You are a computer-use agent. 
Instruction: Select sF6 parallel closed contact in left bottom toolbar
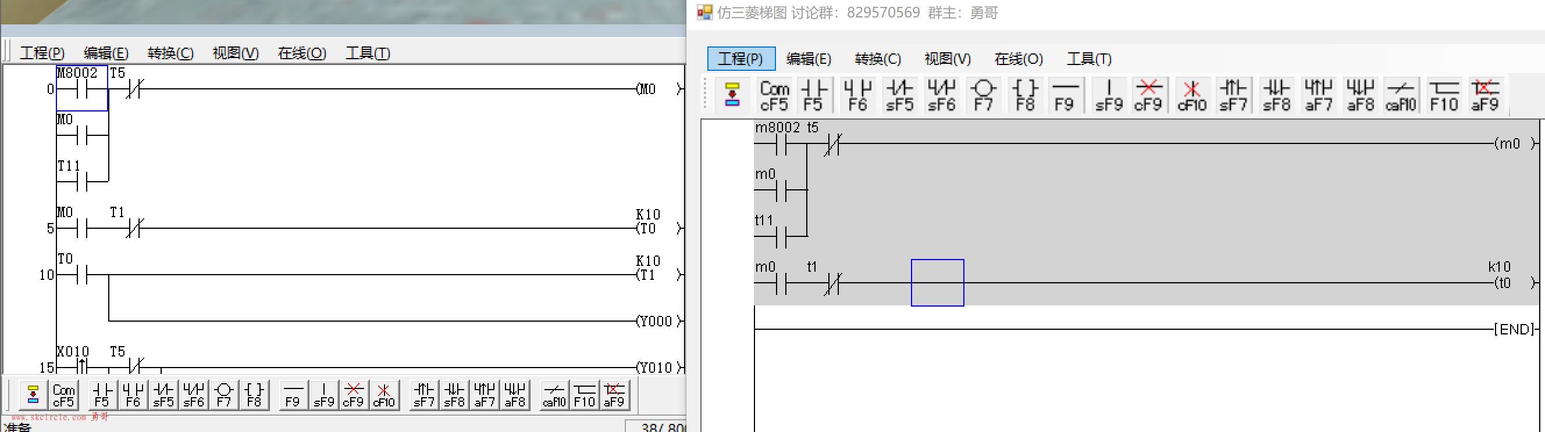click(x=194, y=395)
